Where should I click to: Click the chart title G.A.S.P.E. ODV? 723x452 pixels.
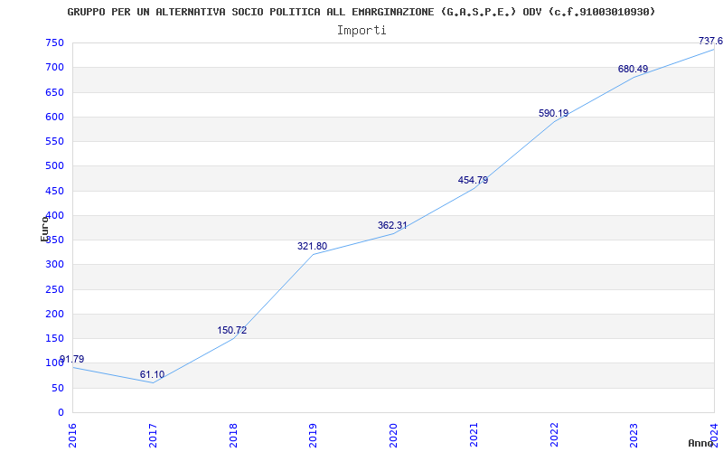[x=361, y=12]
